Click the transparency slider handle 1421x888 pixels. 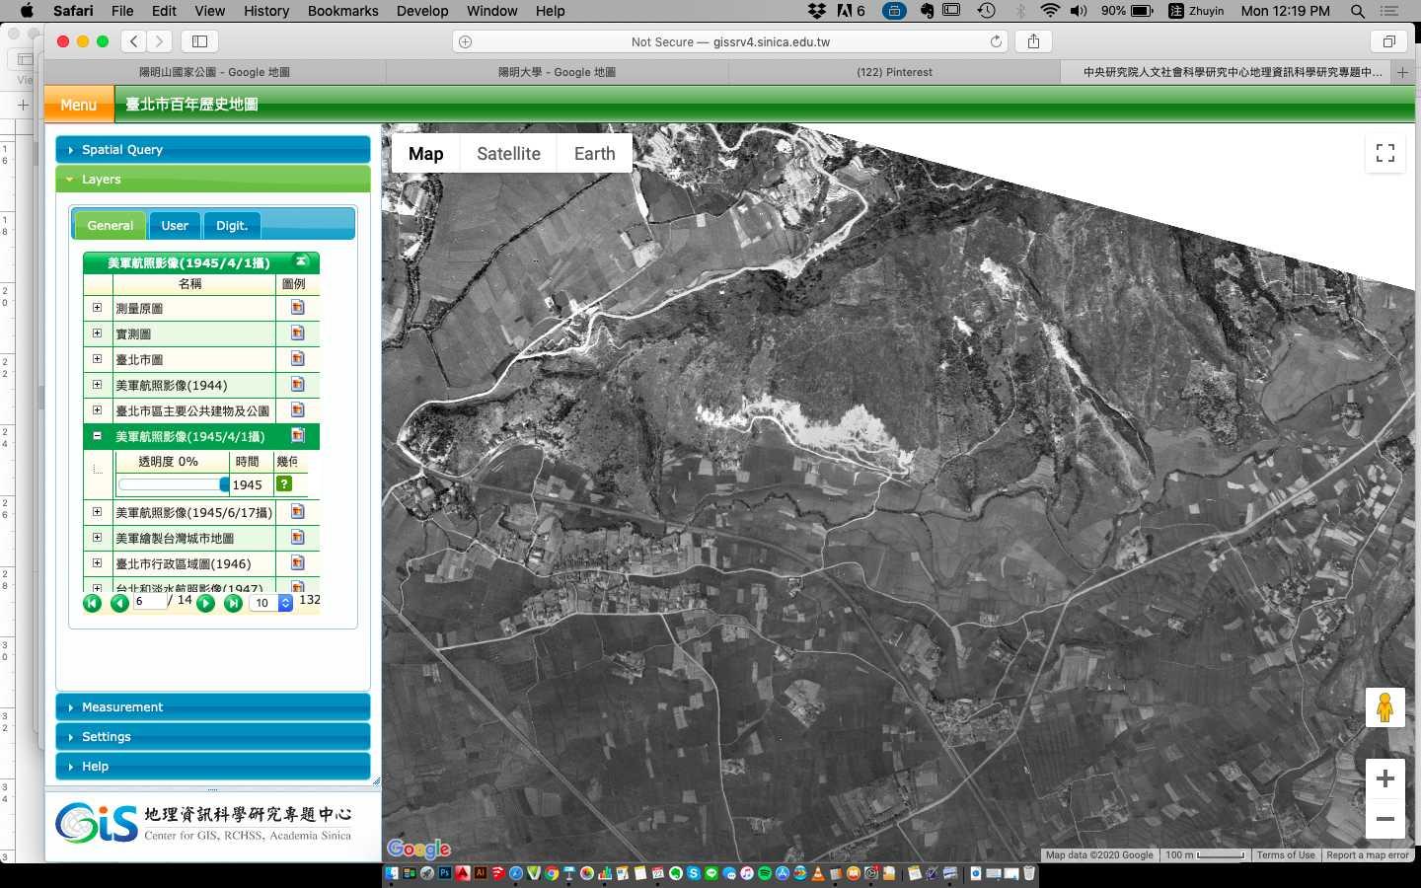[x=224, y=484]
